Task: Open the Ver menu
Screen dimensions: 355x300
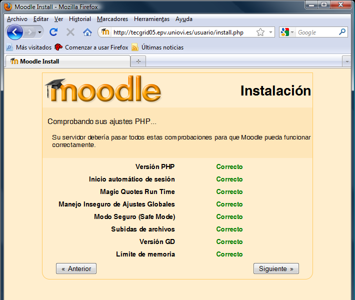Action: 58,19
